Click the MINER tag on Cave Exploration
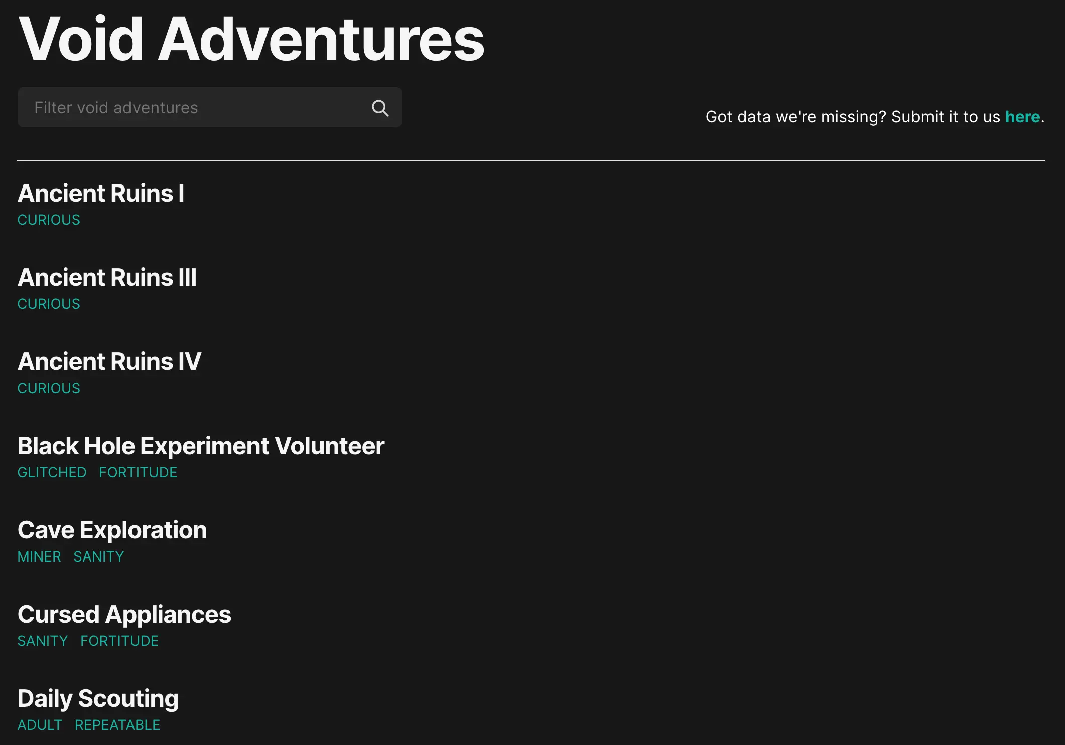 pyautogui.click(x=39, y=556)
